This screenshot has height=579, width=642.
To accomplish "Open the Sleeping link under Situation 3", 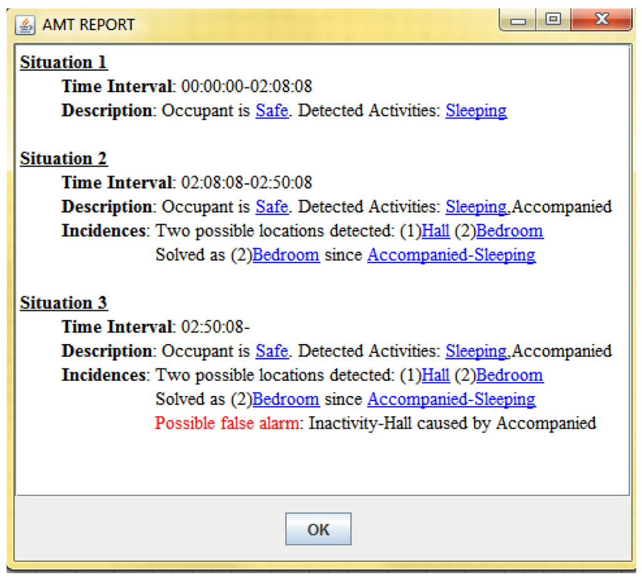I will [x=476, y=351].
